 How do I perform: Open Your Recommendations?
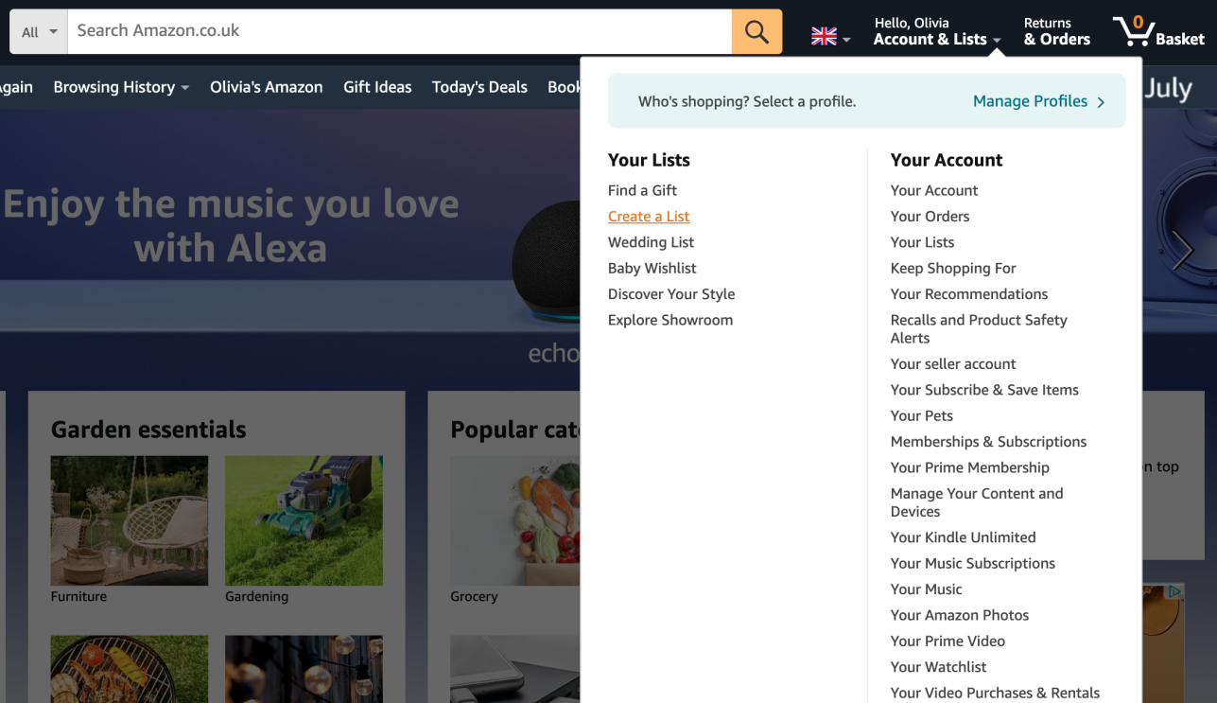coord(969,294)
